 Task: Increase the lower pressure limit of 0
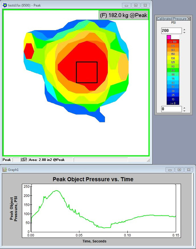(x=184, y=108)
